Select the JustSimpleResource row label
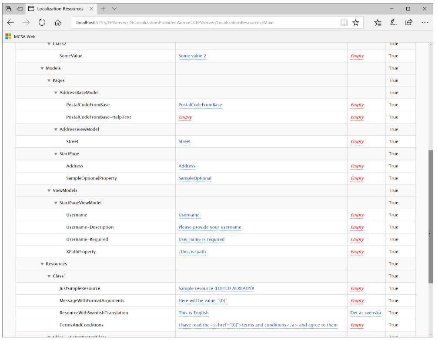Image resolution: width=438 pixels, height=340 pixels. pos(80,288)
